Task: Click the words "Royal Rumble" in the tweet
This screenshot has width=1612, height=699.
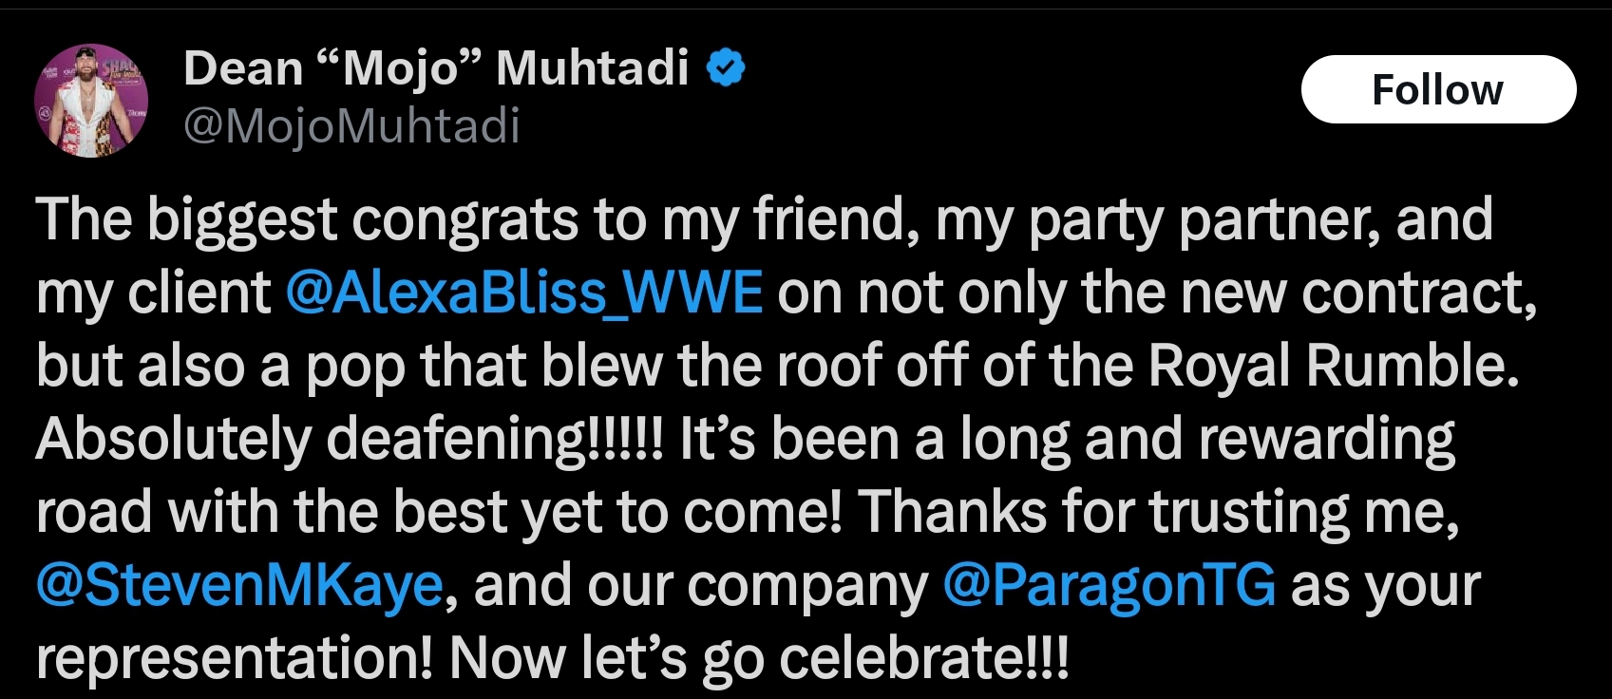Action: click(1333, 366)
